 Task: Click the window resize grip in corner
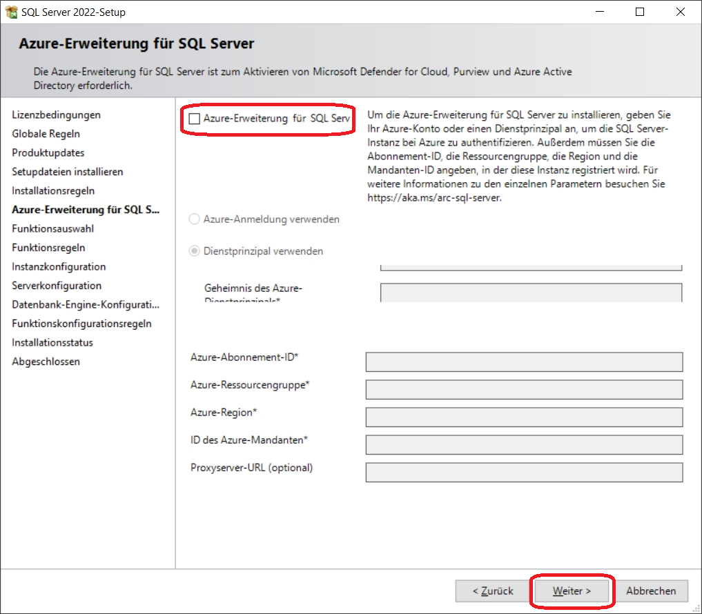point(696,608)
